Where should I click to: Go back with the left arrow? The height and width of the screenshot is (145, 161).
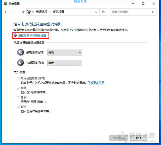pos(6,12)
